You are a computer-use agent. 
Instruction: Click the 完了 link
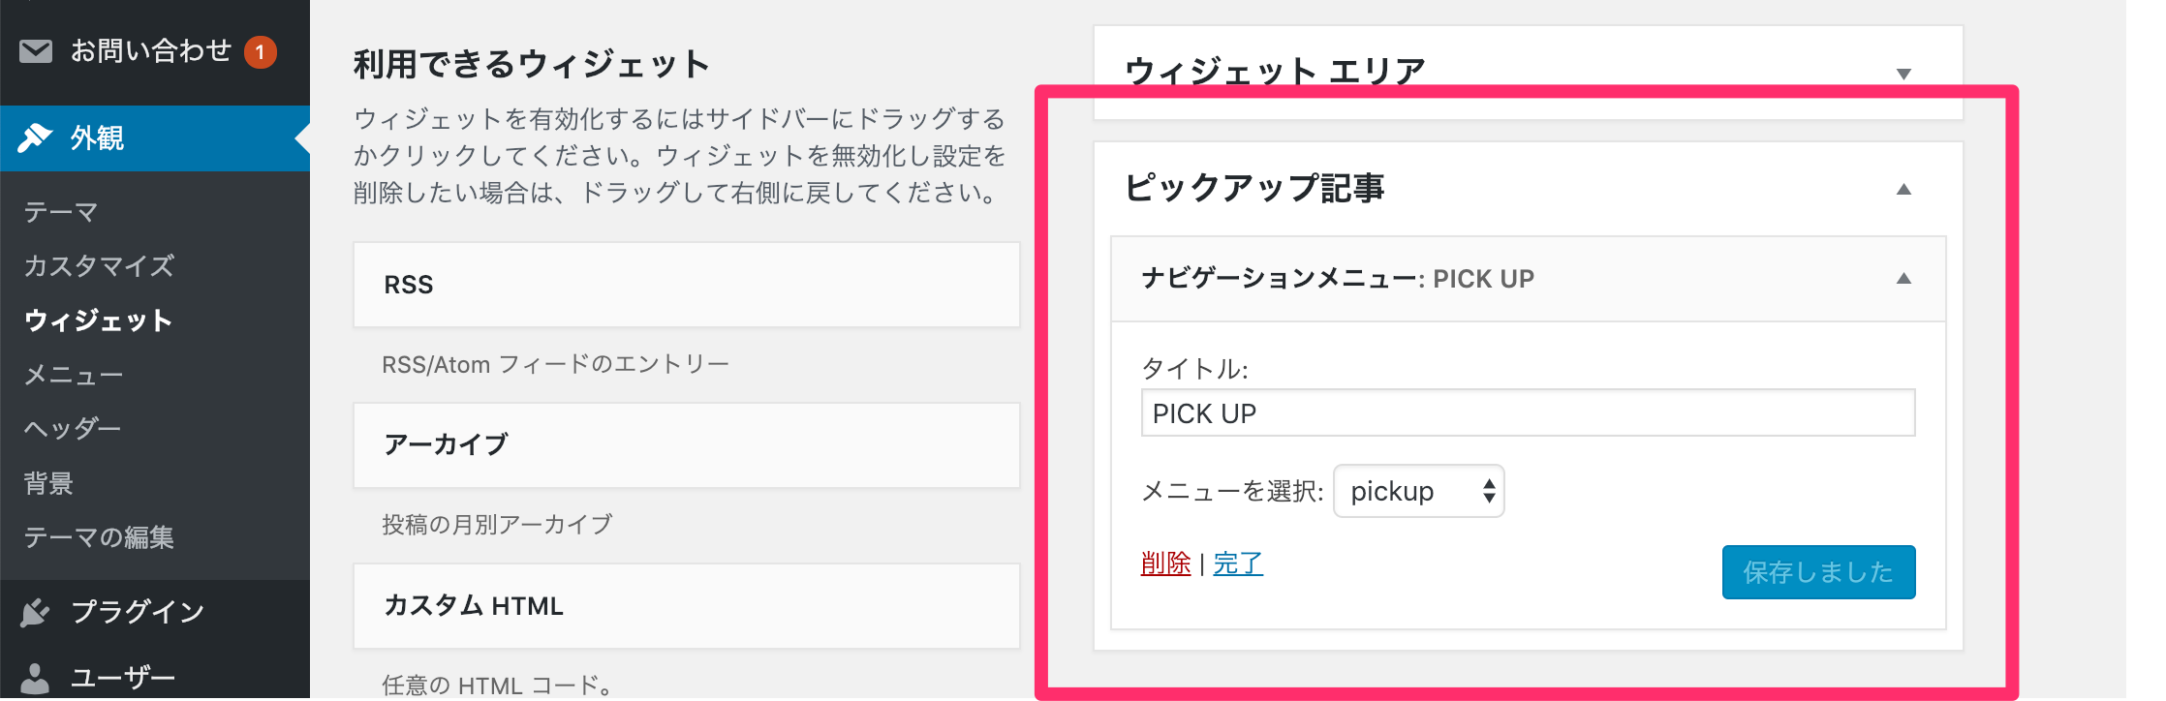[1238, 563]
